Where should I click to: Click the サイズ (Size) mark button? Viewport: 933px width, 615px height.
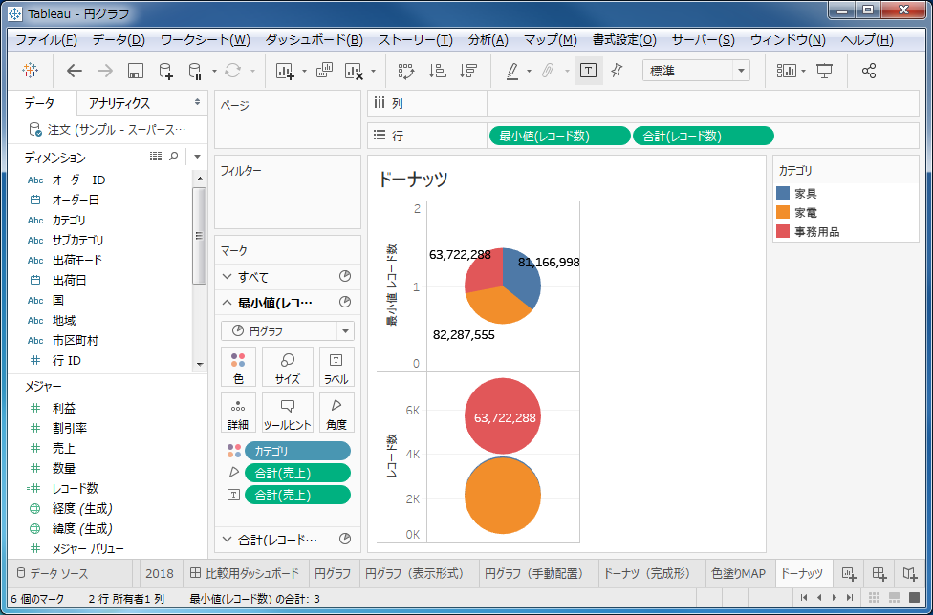tap(287, 367)
